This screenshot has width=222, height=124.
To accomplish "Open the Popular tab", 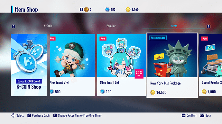I will pos(111,26).
